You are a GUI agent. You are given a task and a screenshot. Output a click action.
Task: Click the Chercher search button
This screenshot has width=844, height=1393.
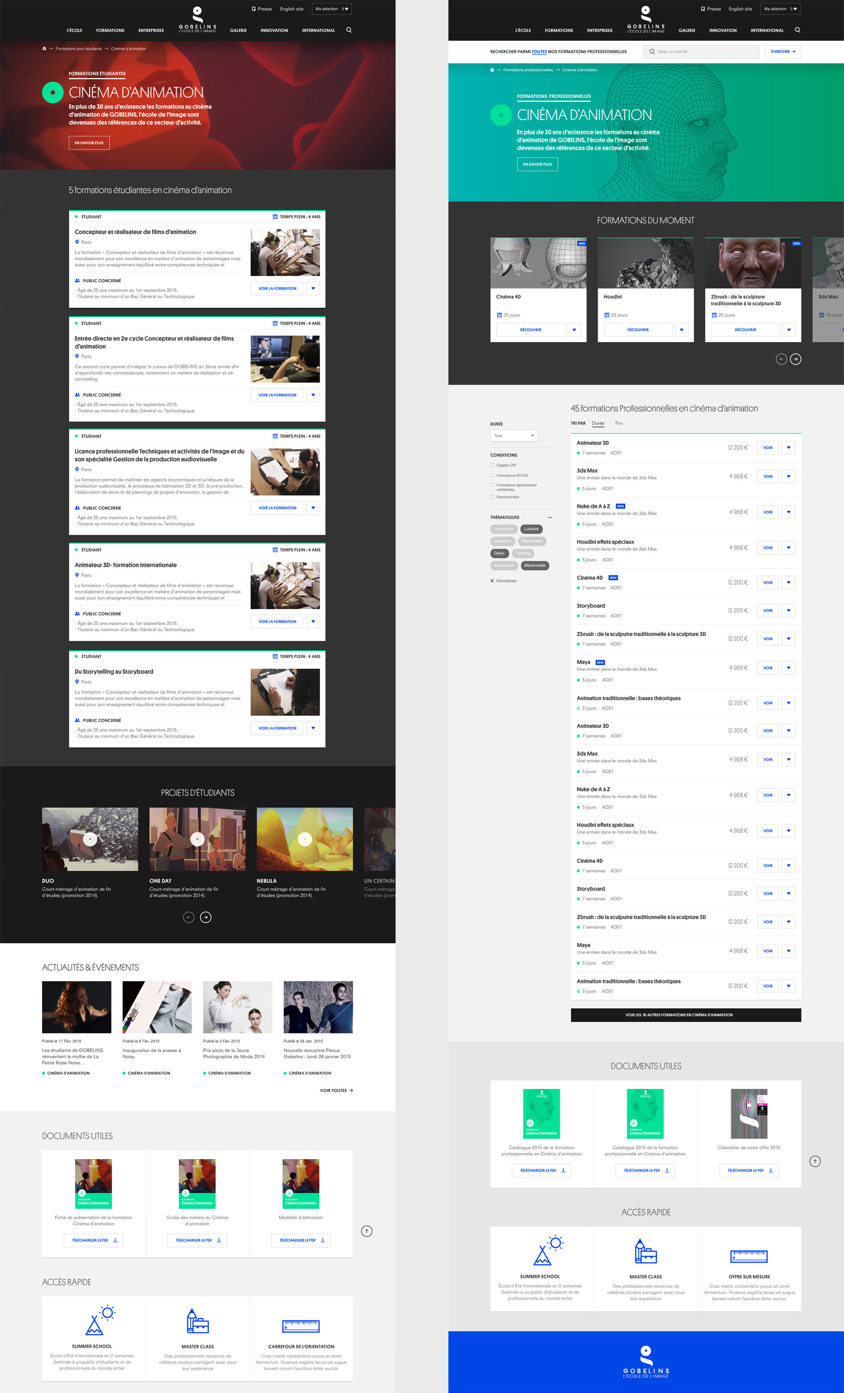point(782,51)
